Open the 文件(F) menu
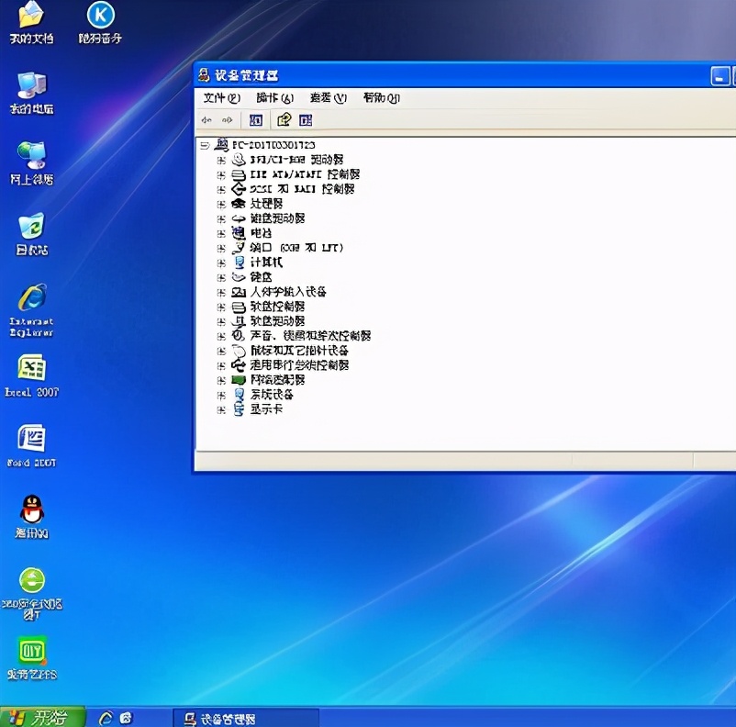 click(x=221, y=98)
